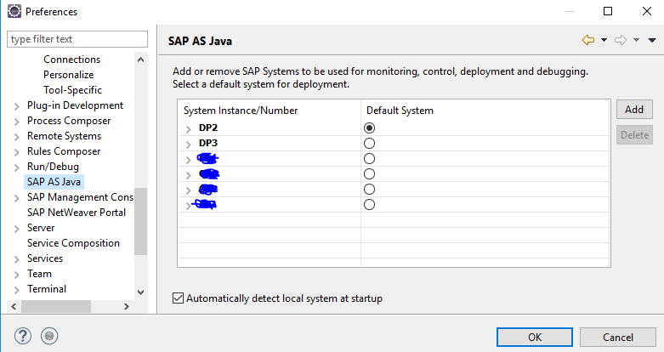The image size is (664, 352).
Task: Expand the Team tree node
Action: pyautogui.click(x=16, y=275)
